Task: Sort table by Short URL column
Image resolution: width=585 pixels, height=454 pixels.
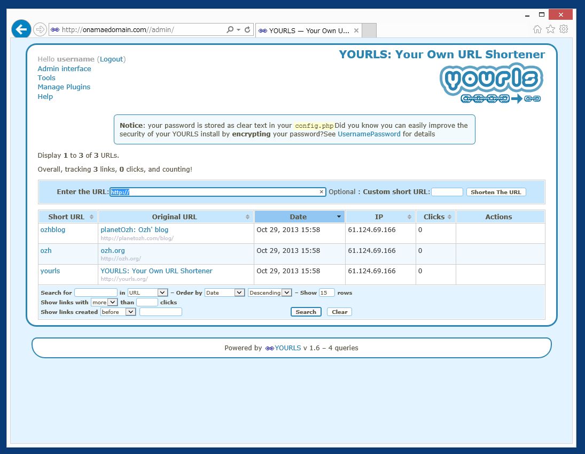Action: tap(68, 217)
